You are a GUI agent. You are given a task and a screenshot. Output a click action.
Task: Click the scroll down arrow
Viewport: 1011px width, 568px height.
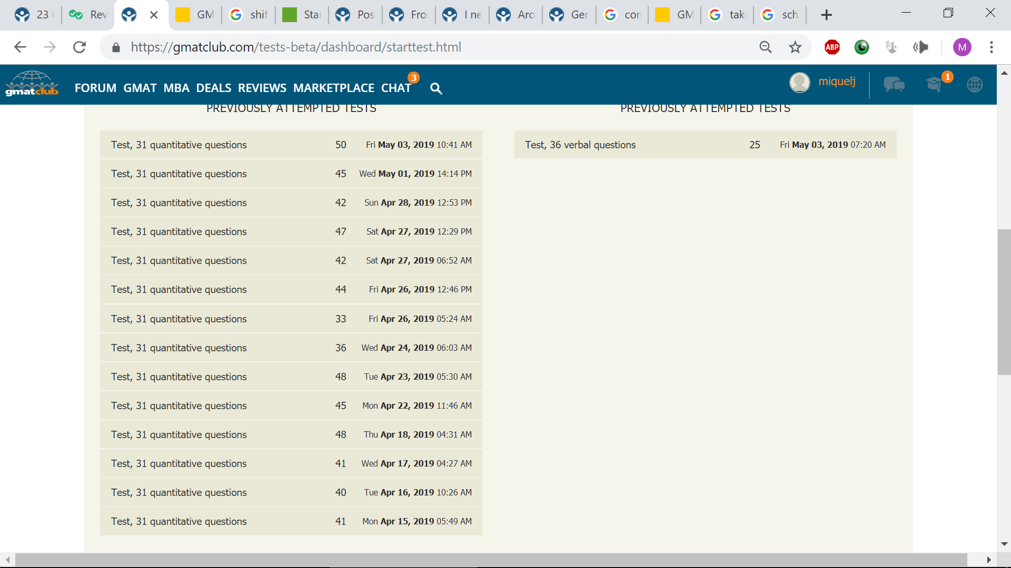coord(1004,544)
